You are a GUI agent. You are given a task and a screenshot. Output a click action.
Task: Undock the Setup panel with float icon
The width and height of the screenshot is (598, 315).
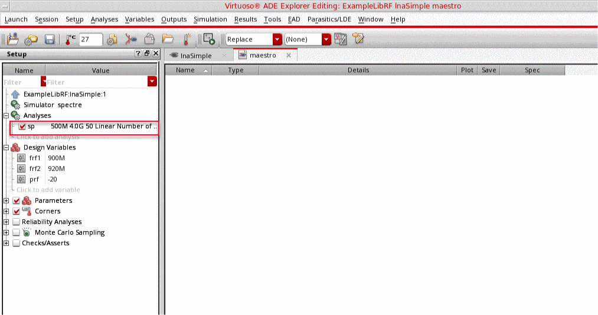click(147, 53)
